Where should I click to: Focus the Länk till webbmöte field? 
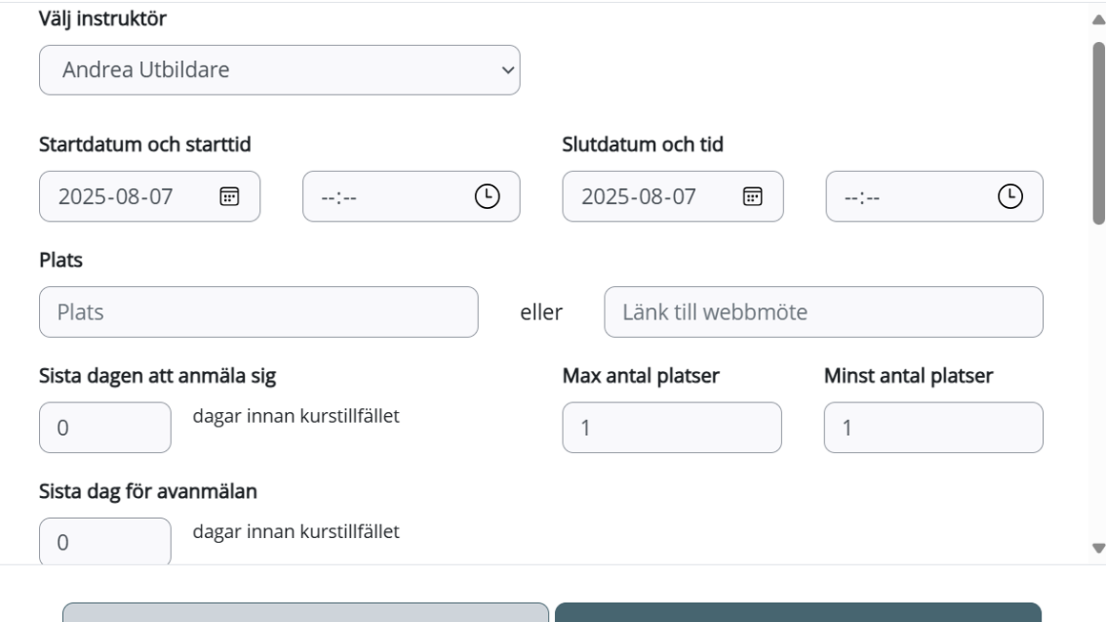pyautogui.click(x=823, y=312)
